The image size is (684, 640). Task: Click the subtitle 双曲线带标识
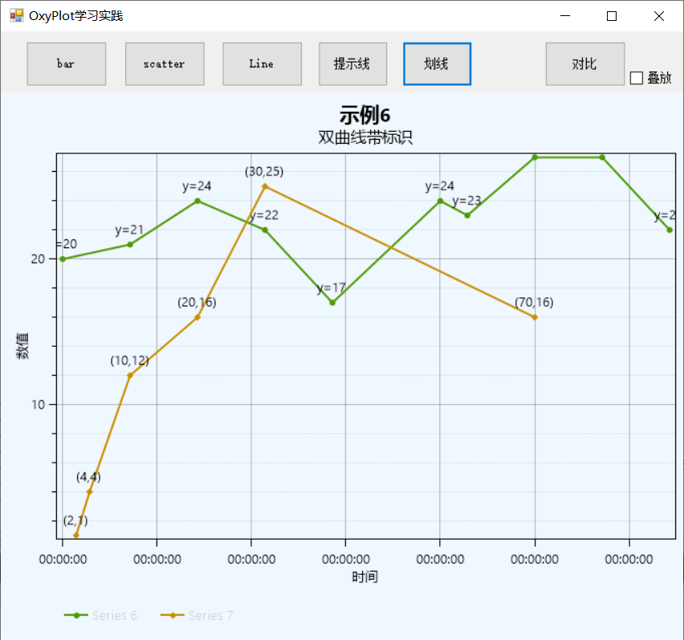365,137
